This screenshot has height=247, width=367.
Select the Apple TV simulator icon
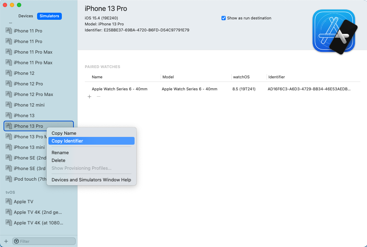(8, 201)
